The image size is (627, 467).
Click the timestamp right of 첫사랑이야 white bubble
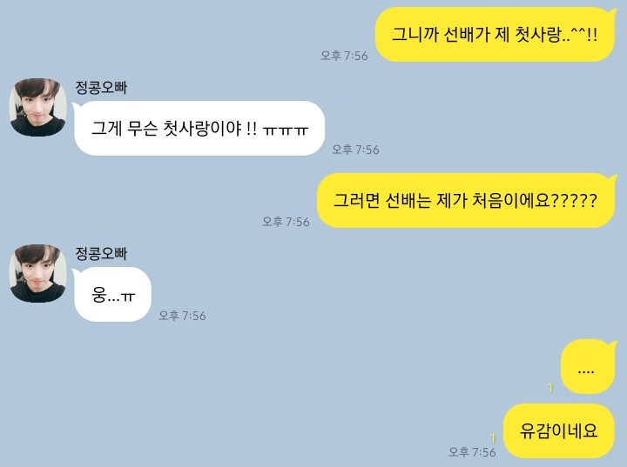355,150
